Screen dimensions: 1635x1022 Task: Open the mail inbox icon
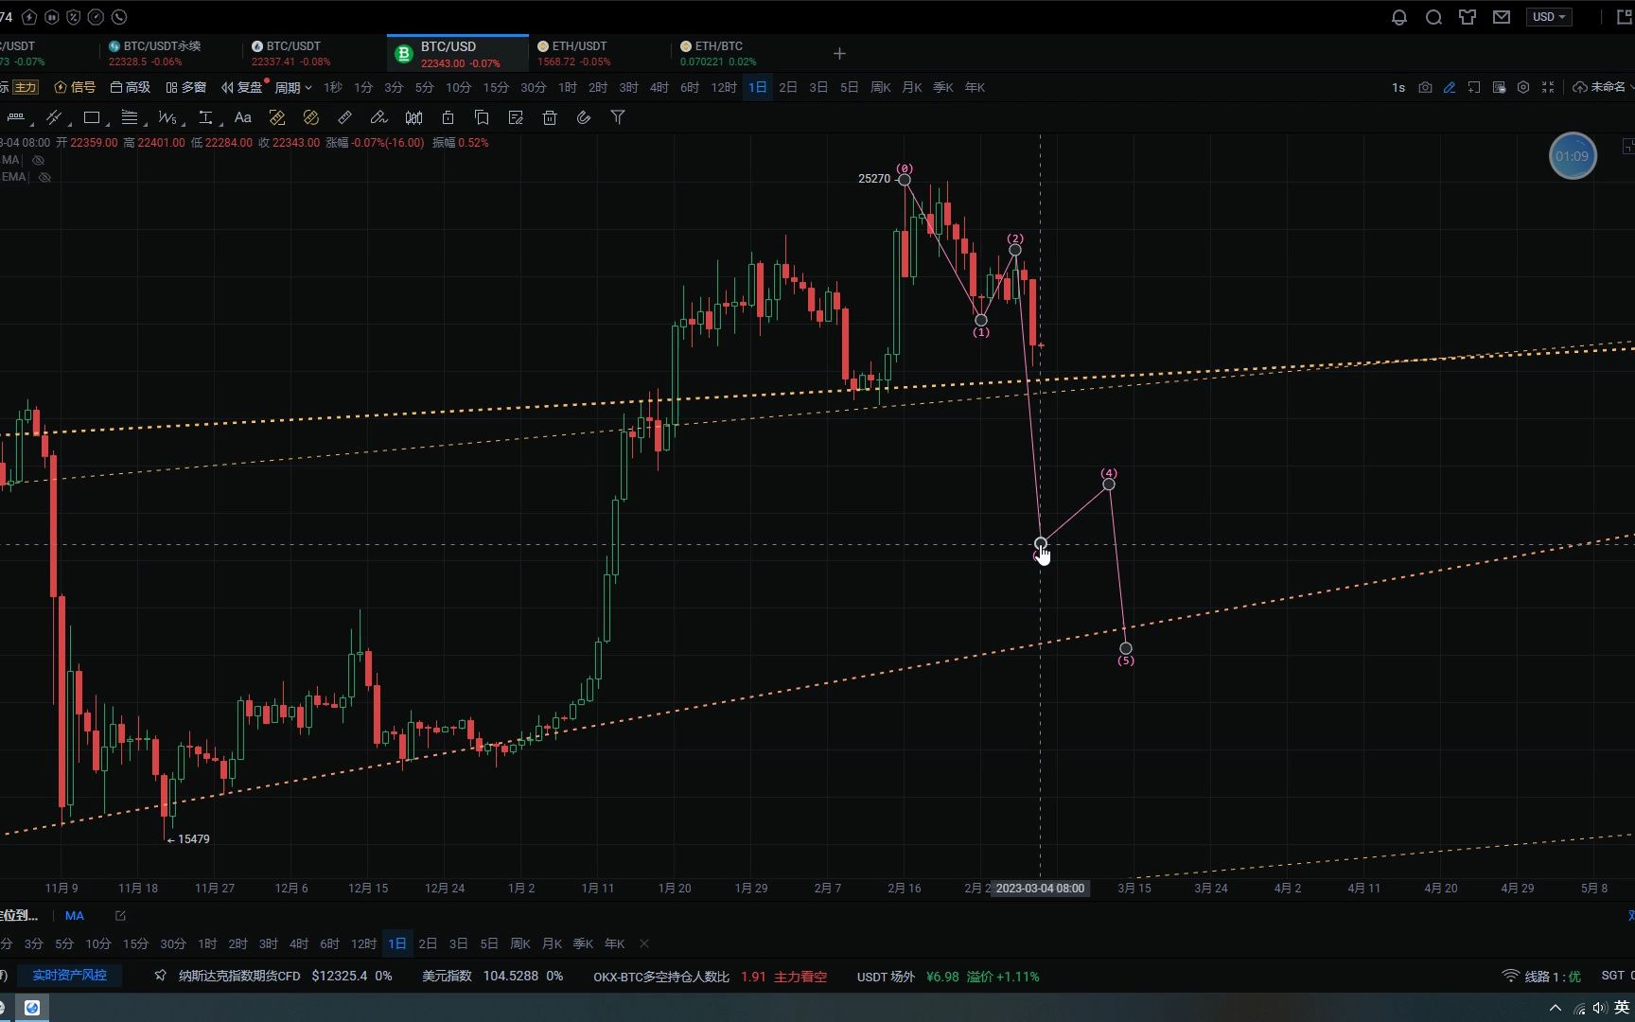(x=1502, y=17)
